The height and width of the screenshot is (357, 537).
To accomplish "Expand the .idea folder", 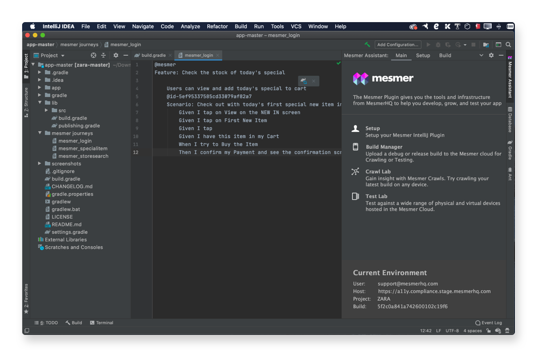I will point(40,80).
